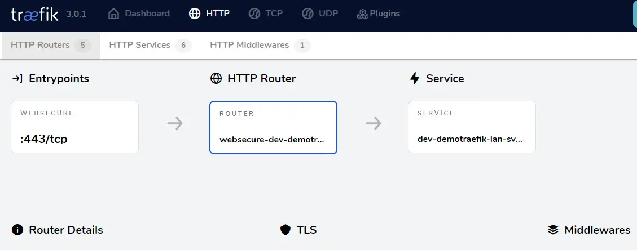
Task: Click the TLS shield icon
Action: point(285,230)
